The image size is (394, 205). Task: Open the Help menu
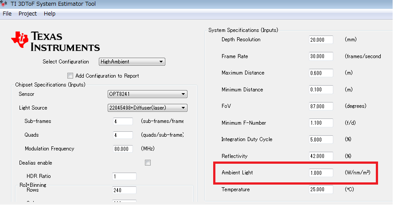[x=50, y=14]
